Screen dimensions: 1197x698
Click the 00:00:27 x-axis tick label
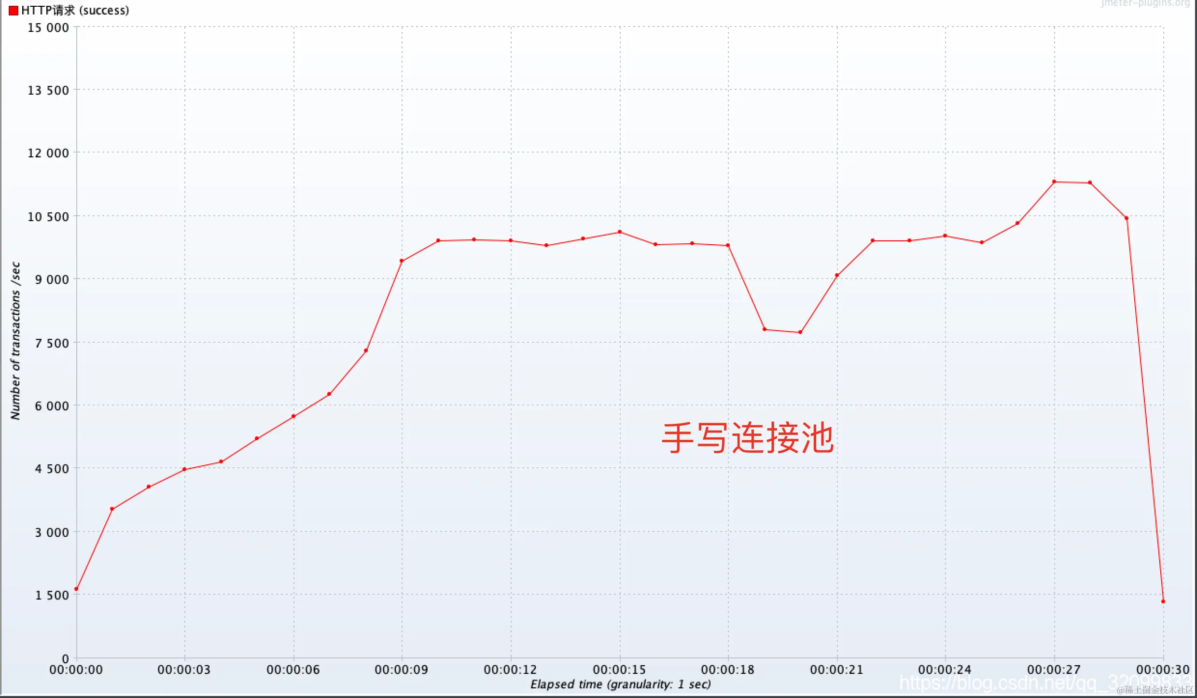pos(1054,670)
